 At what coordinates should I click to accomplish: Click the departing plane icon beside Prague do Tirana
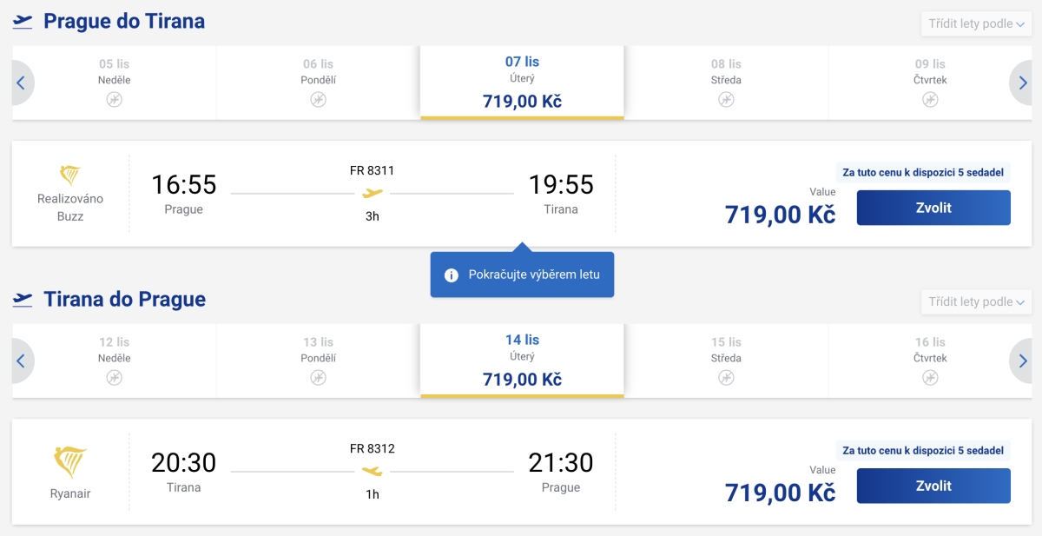coord(23,22)
